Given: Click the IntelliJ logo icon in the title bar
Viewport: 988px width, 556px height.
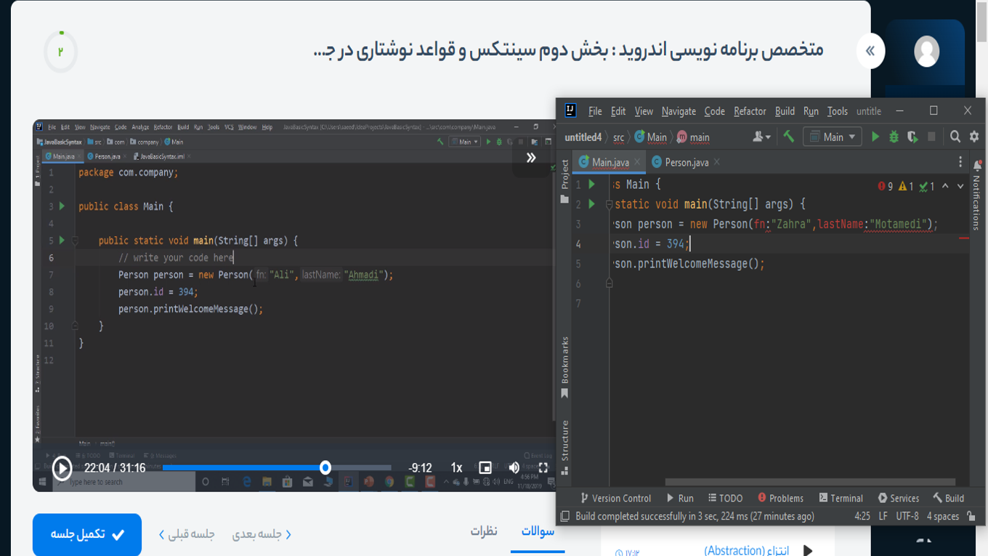Looking at the screenshot, I should (570, 110).
